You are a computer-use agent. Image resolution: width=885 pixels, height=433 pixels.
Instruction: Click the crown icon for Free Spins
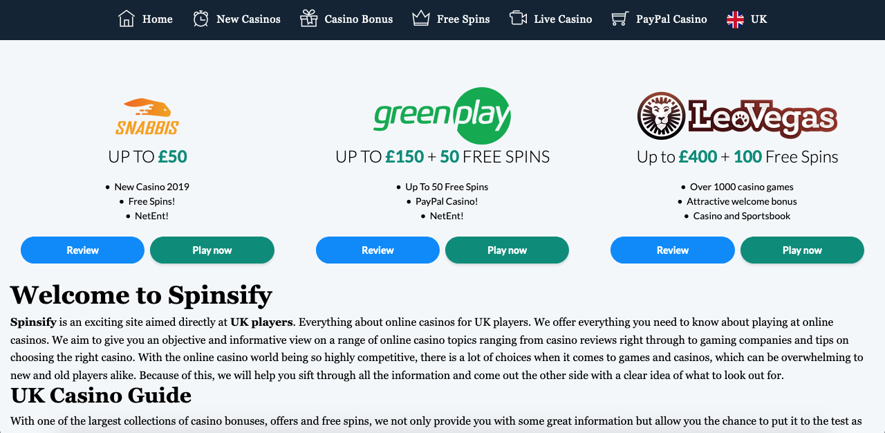420,19
